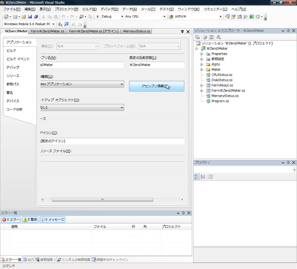Open the Command Window toolbar icon

pos(258,17)
